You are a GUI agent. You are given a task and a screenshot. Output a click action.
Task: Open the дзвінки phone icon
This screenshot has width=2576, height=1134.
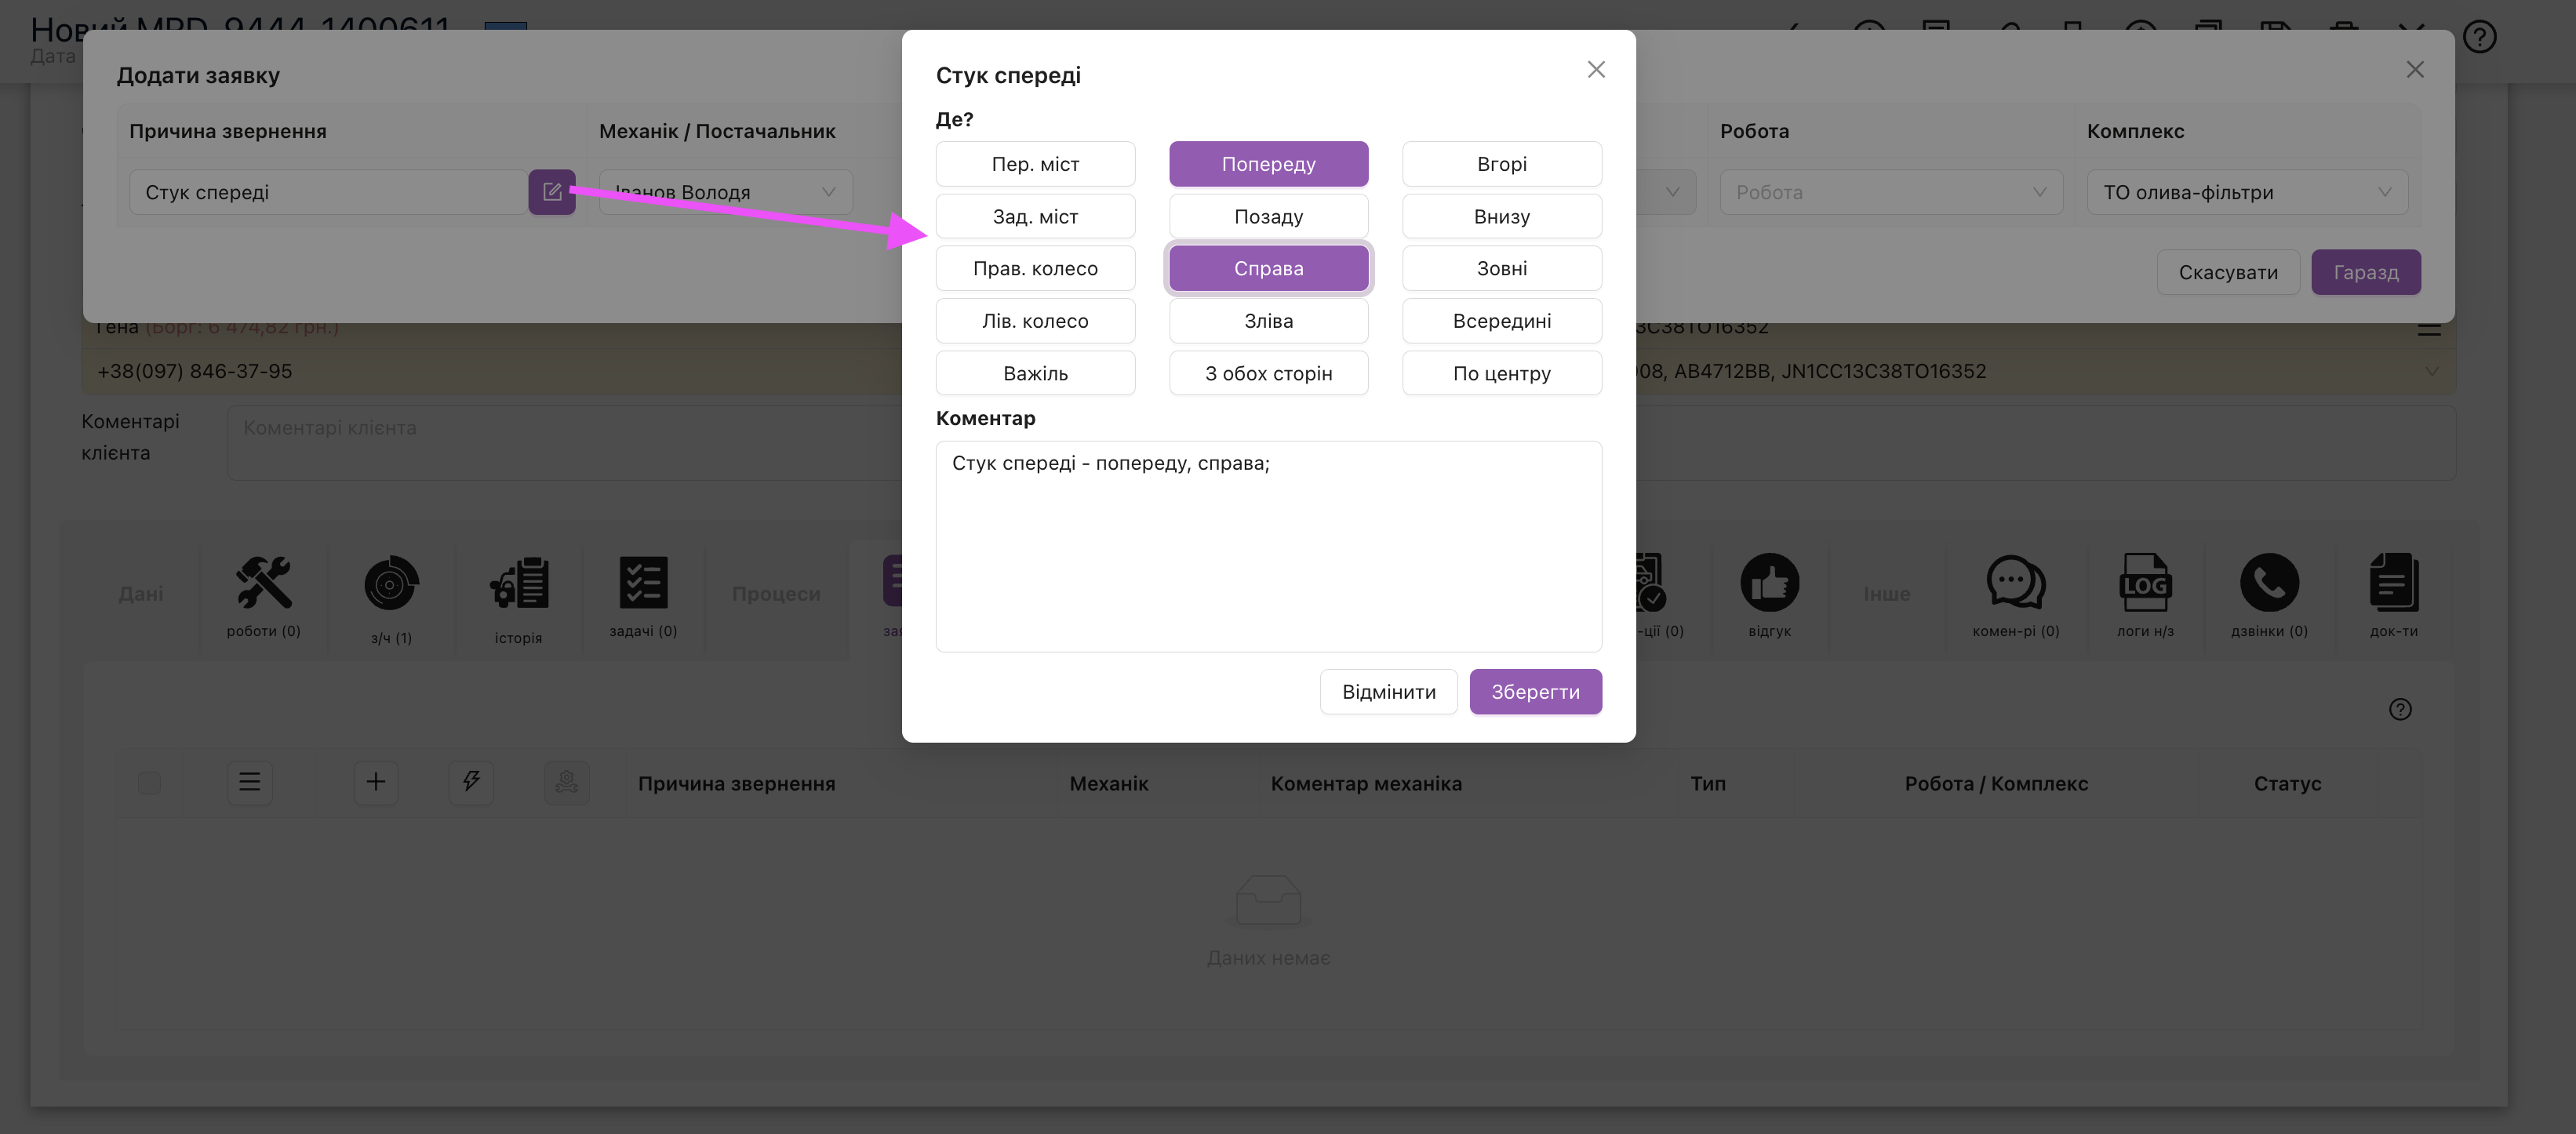click(x=2269, y=583)
